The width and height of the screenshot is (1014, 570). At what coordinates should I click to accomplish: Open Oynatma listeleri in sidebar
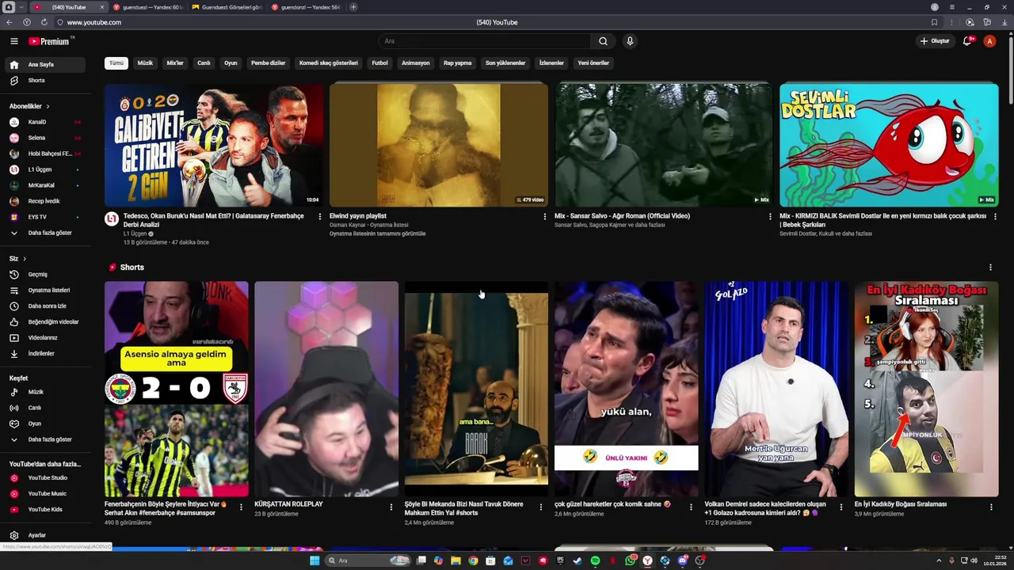(x=45, y=291)
